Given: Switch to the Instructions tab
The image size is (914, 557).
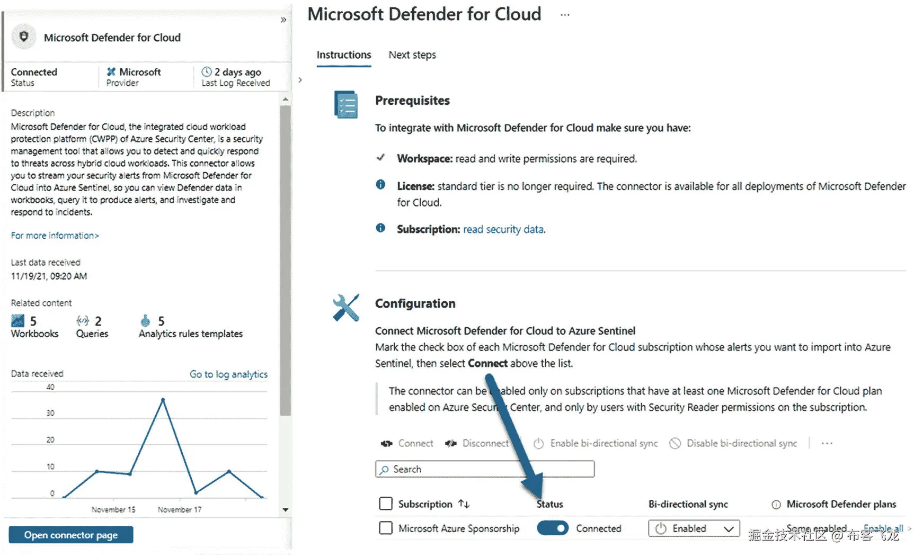Looking at the screenshot, I should tap(344, 55).
